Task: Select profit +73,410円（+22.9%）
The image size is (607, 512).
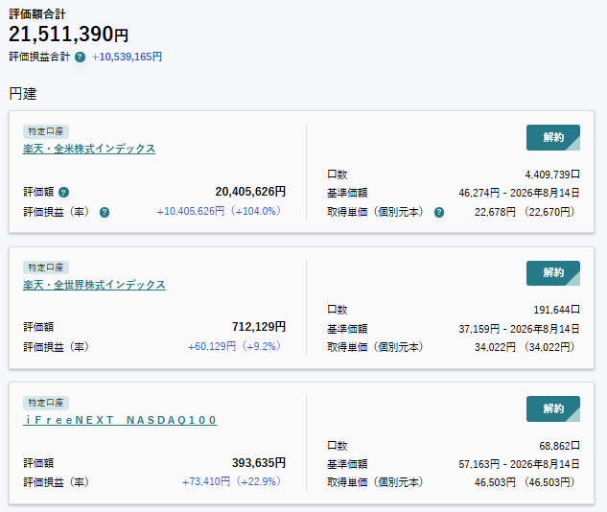Action: [x=232, y=482]
